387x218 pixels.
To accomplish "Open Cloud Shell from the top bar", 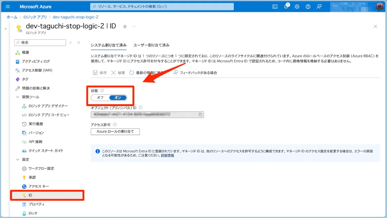I will (275, 6).
